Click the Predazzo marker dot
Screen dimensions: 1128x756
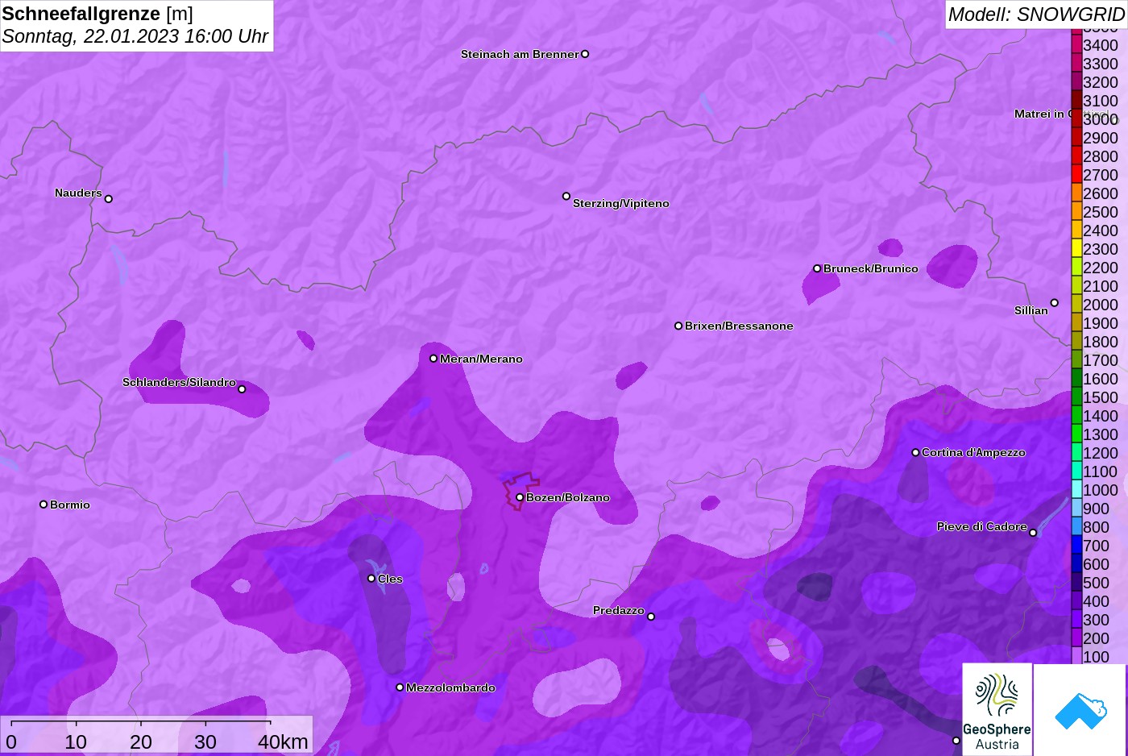651,617
